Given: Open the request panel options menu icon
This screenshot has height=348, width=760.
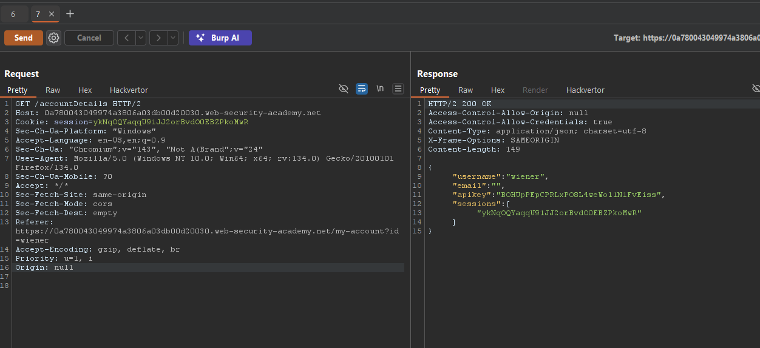Looking at the screenshot, I should [x=398, y=89].
